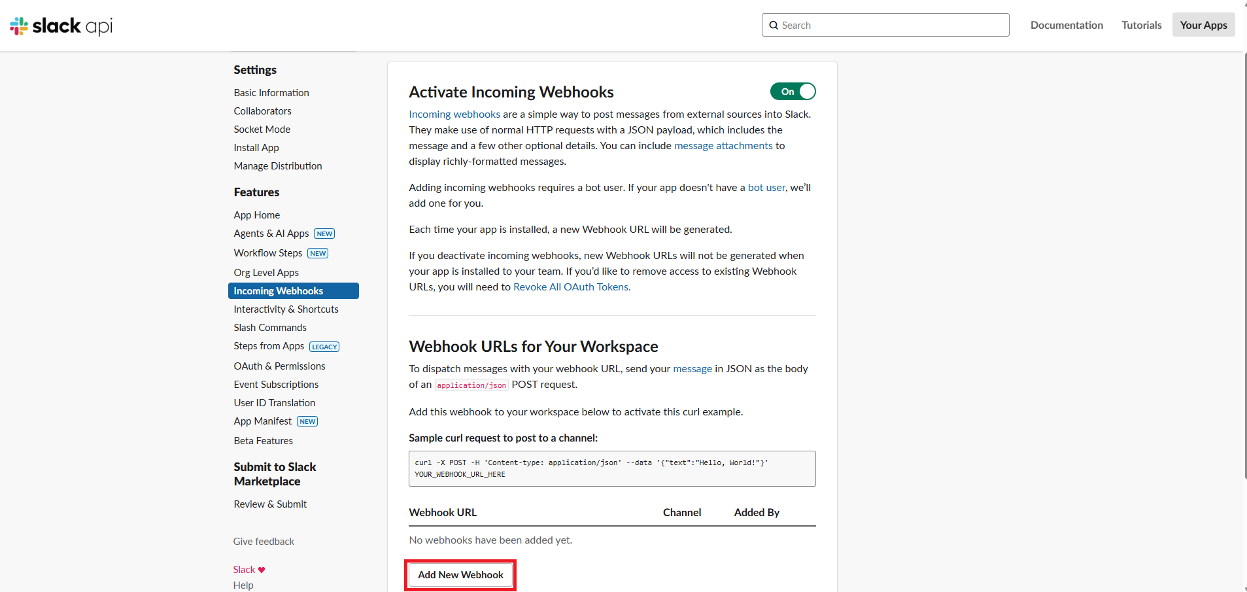1247x592 pixels.
Task: Go to Your Apps
Action: tap(1203, 25)
